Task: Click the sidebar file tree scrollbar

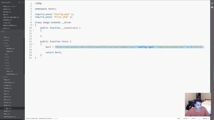Action: tap(24, 56)
